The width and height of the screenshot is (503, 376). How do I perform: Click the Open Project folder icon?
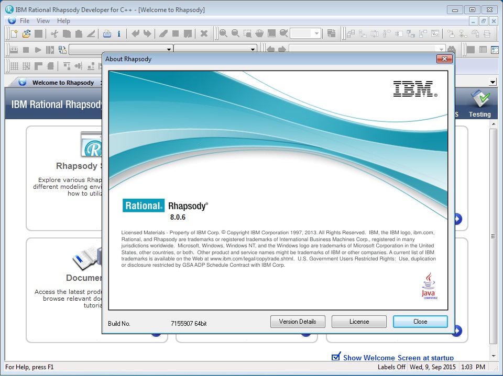click(x=26, y=33)
